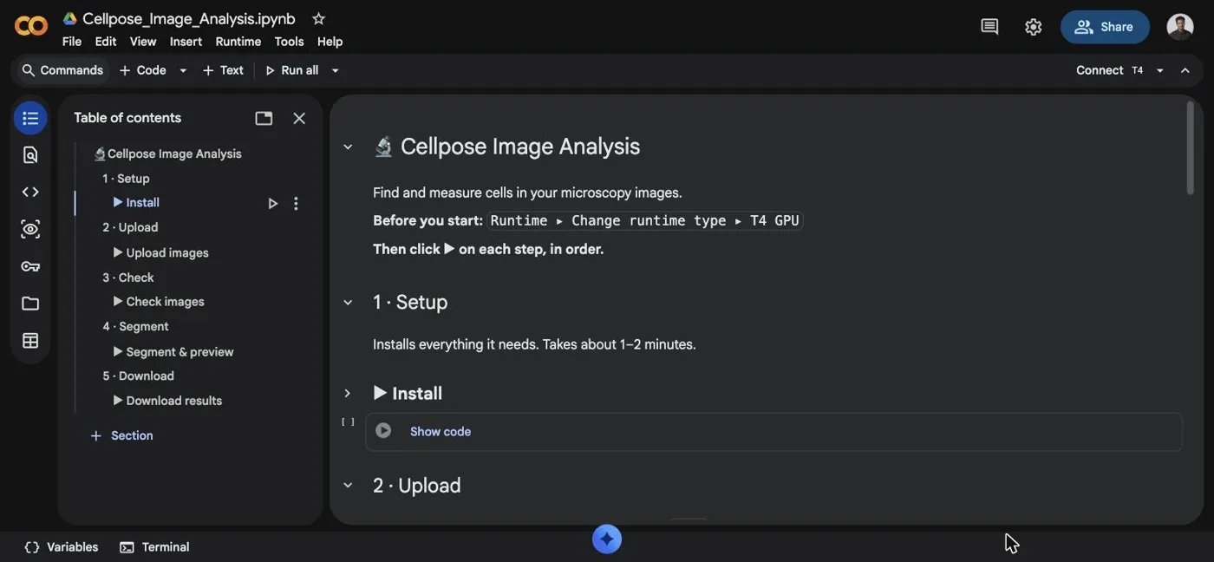
Task: Collapse the 2 · Upload section
Action: click(348, 486)
